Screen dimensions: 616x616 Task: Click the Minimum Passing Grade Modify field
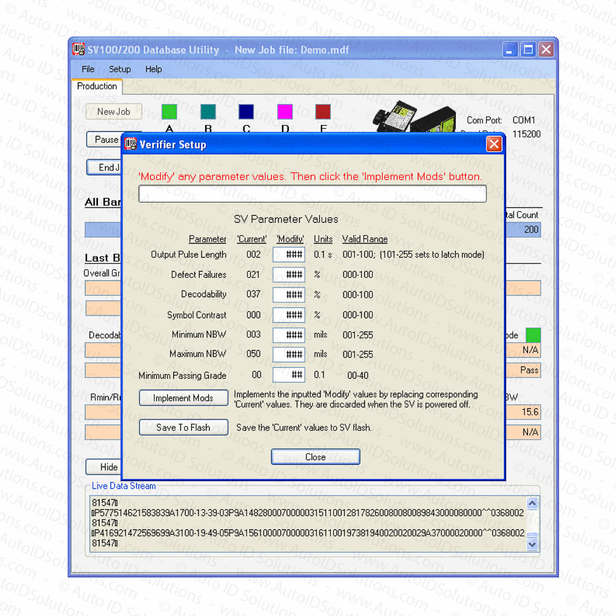289,375
